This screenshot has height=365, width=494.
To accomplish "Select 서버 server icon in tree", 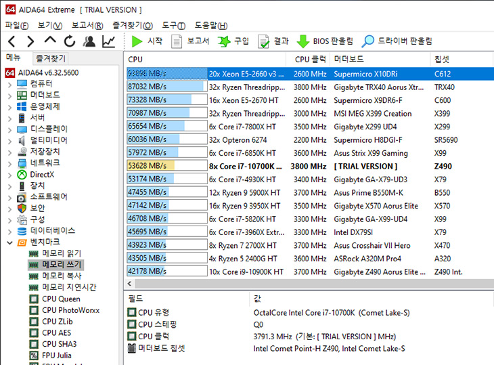I will point(22,118).
